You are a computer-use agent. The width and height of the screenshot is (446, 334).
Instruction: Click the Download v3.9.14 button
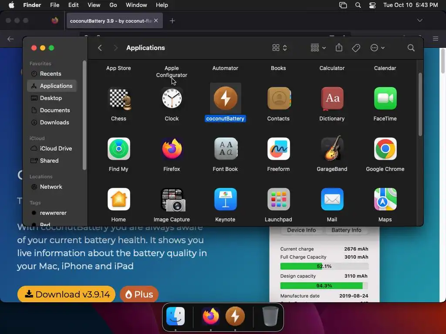click(66, 294)
